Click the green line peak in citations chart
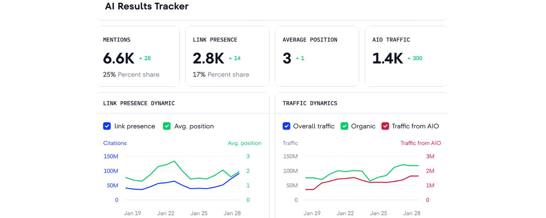The width and height of the screenshot is (546, 218). coord(174,161)
